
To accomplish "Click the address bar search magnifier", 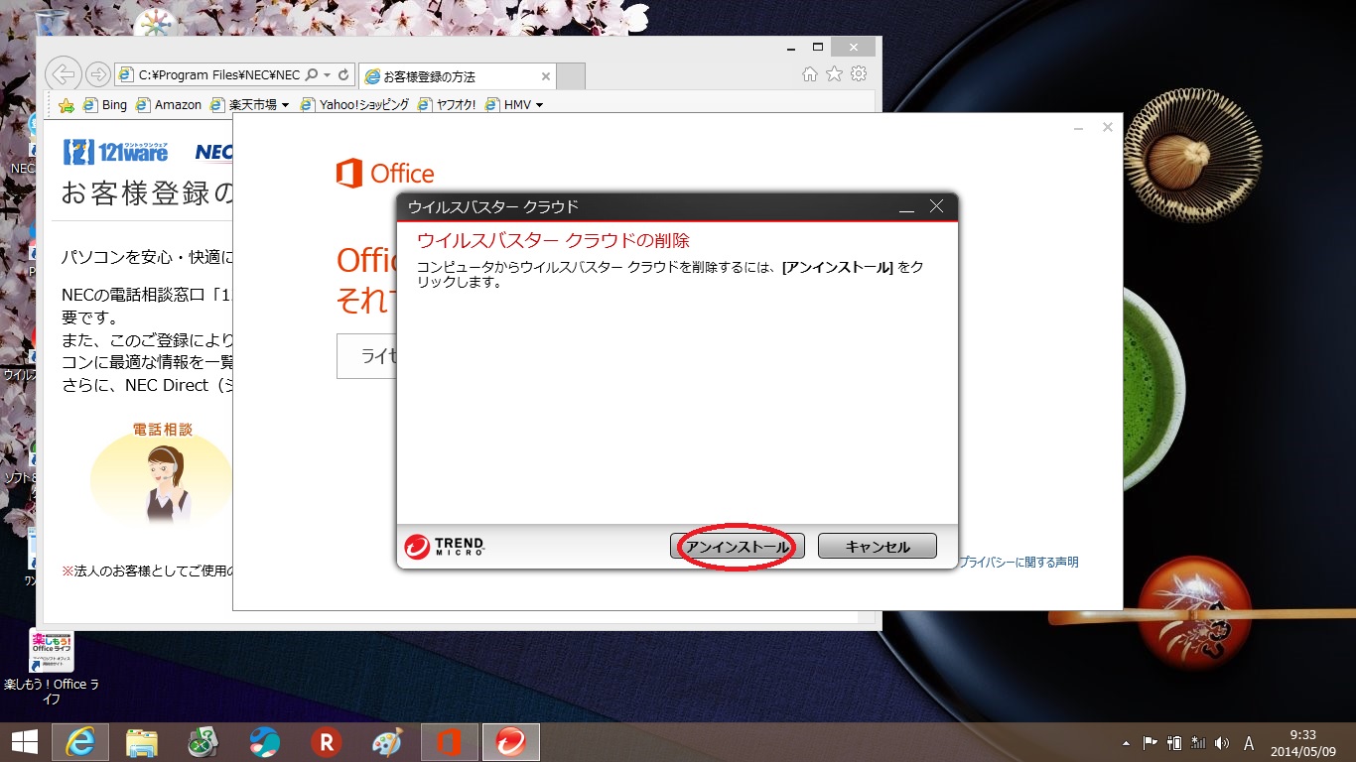I will [312, 74].
